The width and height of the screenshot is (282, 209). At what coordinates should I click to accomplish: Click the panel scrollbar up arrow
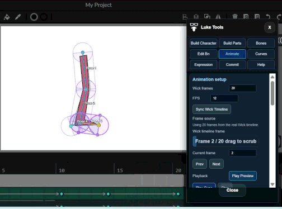point(272,77)
